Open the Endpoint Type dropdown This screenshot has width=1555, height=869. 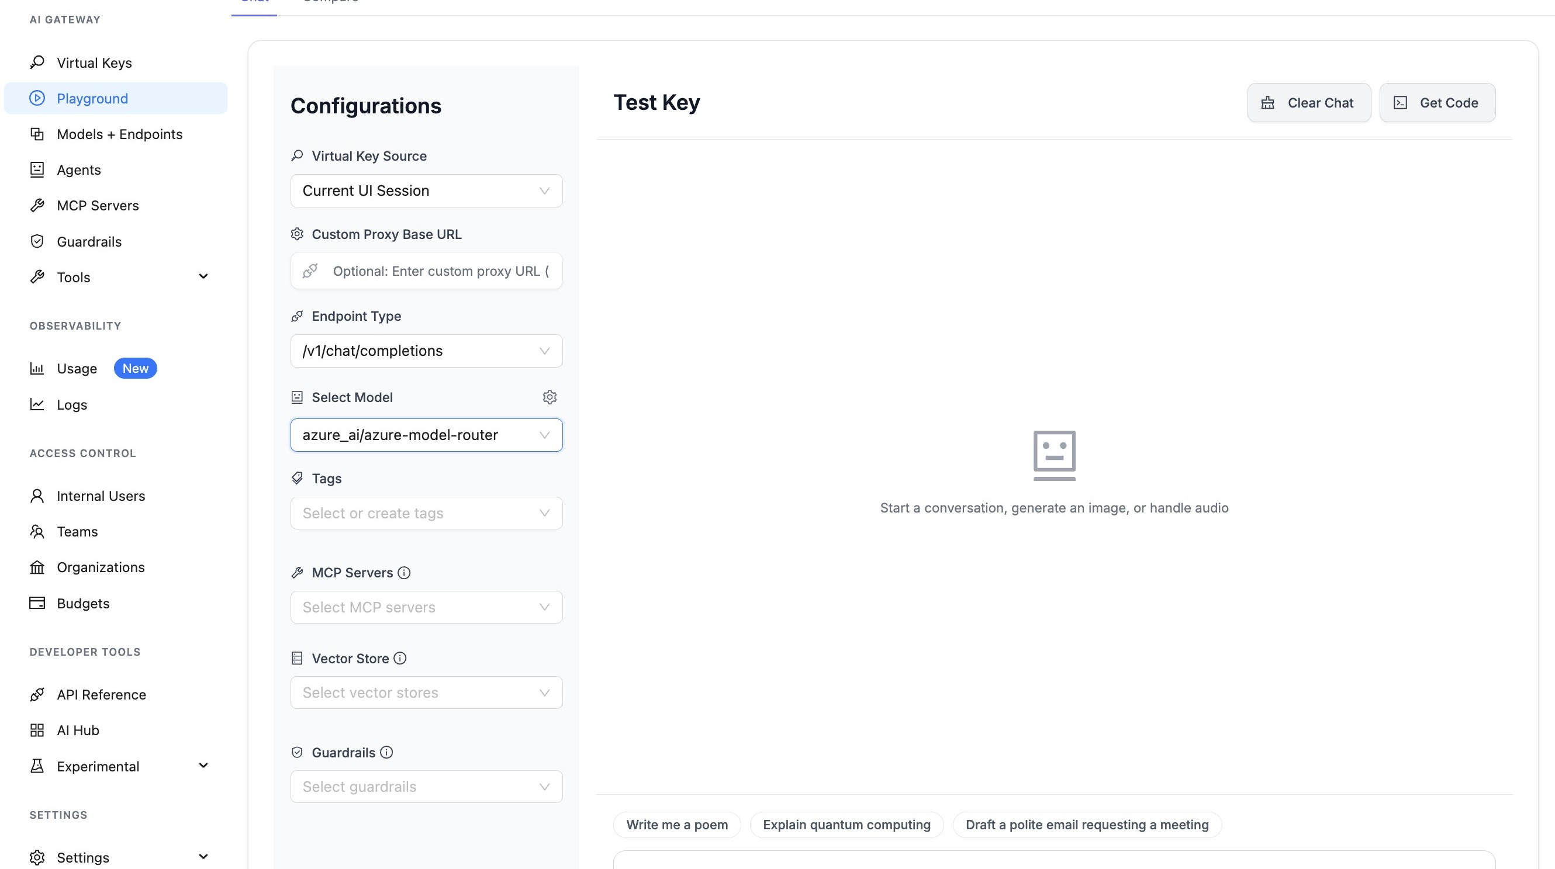pyautogui.click(x=426, y=351)
